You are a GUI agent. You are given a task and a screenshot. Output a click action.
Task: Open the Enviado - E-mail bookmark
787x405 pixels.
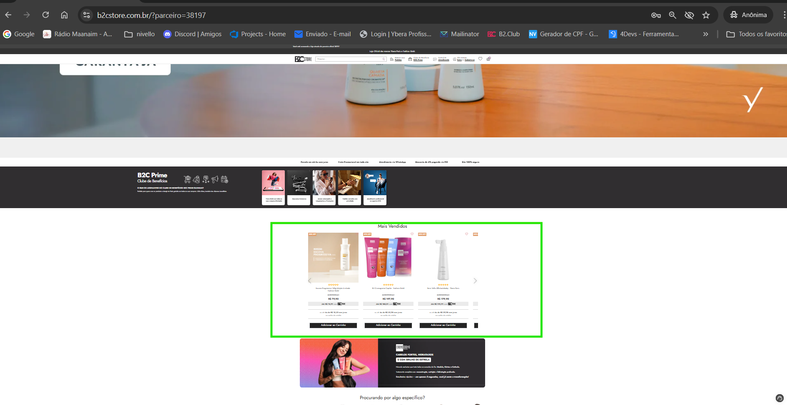coord(323,34)
